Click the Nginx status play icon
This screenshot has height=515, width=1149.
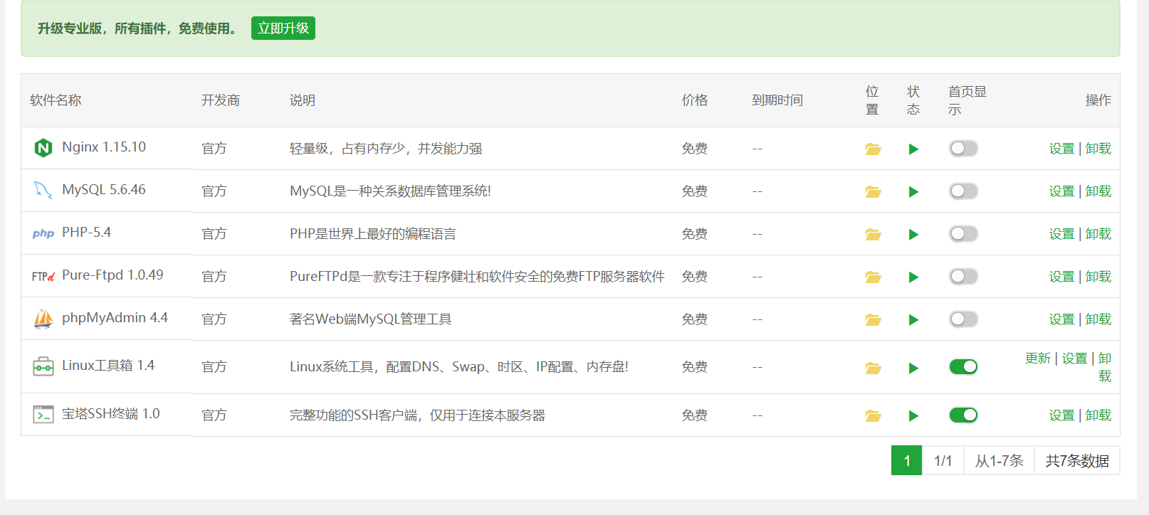point(913,149)
